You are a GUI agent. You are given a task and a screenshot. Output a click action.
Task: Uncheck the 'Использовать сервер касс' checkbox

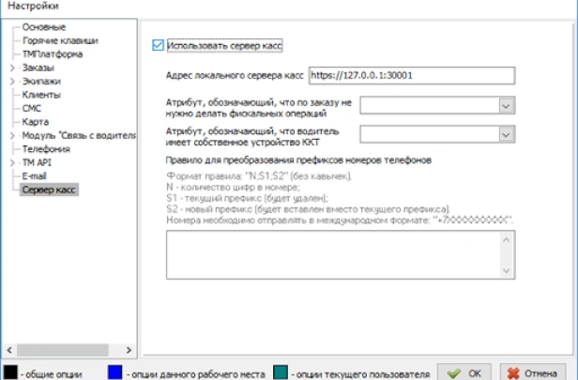tap(158, 44)
